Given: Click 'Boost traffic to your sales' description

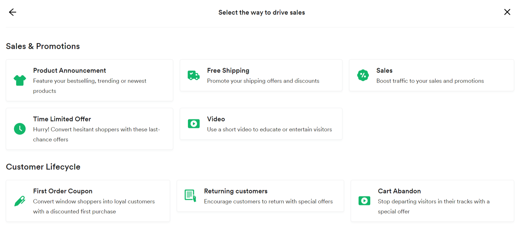Looking at the screenshot, I should pos(430,81).
